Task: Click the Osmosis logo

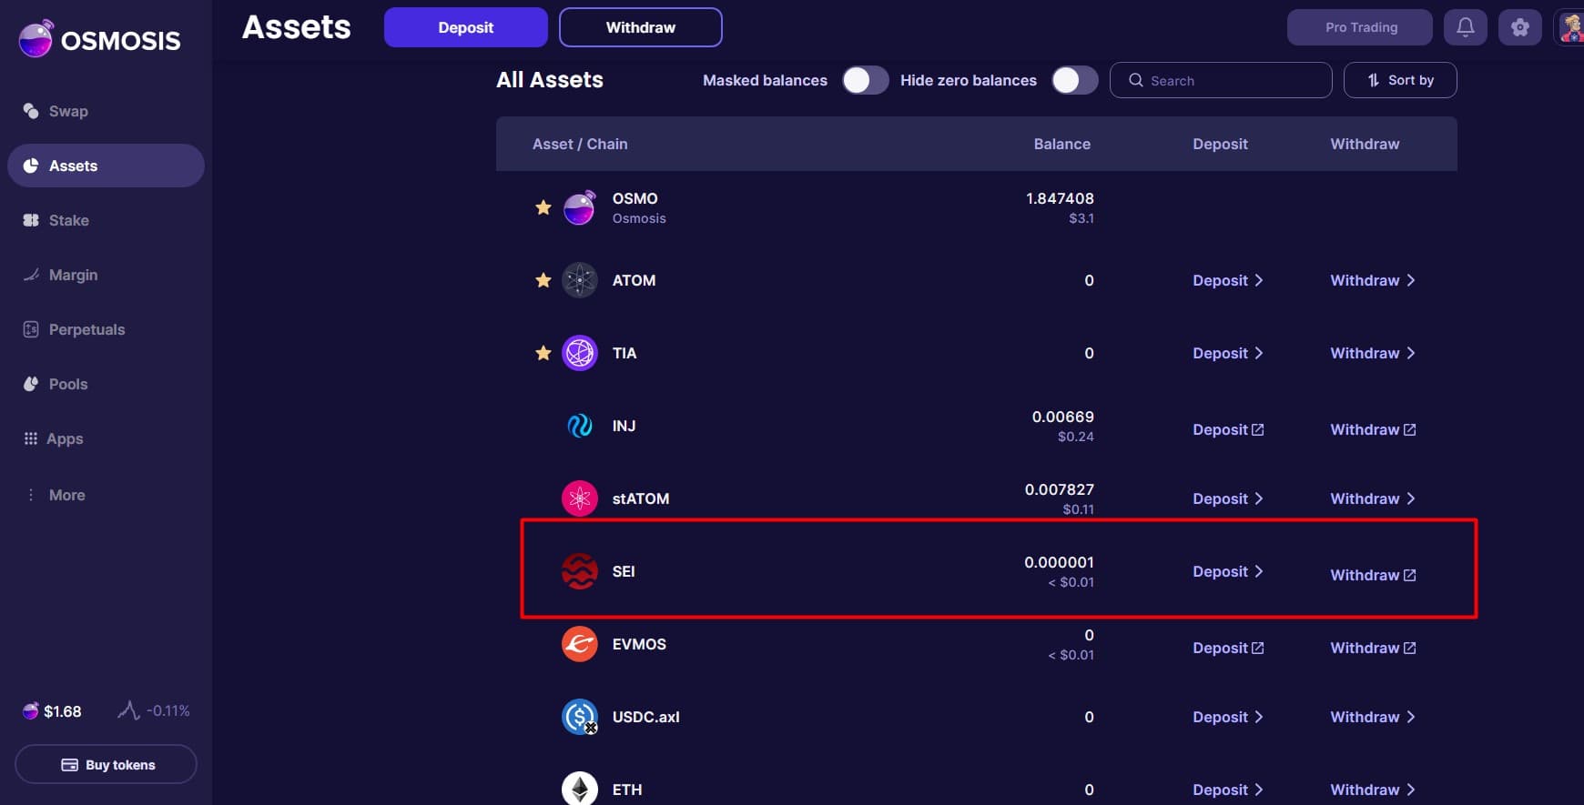Action: click(100, 40)
